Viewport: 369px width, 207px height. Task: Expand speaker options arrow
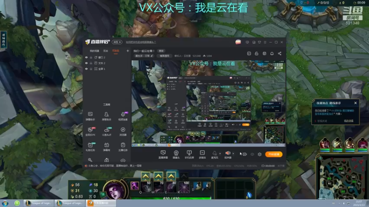(x=233, y=154)
